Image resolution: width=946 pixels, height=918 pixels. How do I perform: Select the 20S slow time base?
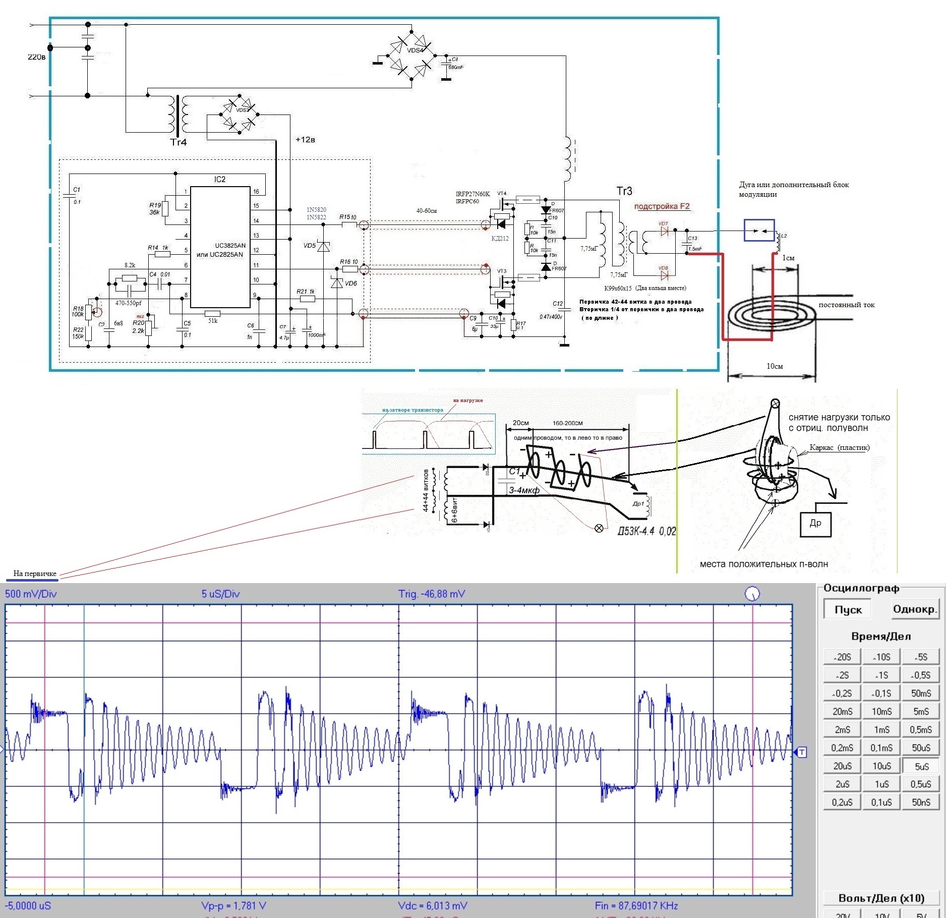point(842,657)
